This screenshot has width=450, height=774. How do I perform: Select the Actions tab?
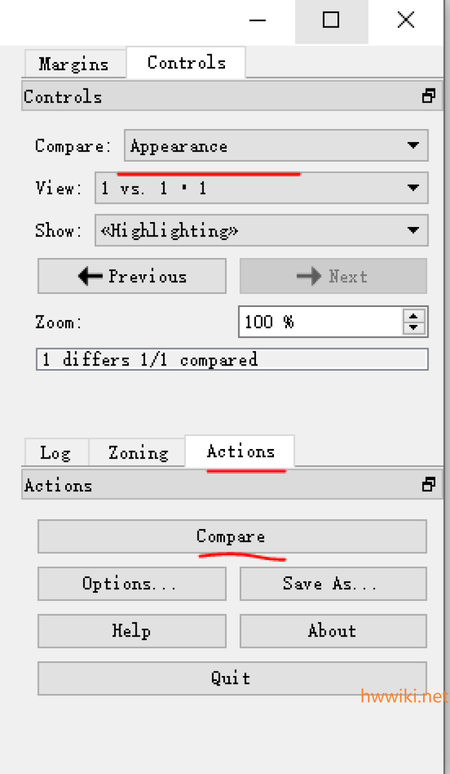(240, 451)
